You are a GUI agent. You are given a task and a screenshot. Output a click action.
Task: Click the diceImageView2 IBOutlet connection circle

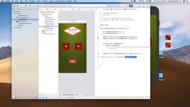click(x=98, y=38)
